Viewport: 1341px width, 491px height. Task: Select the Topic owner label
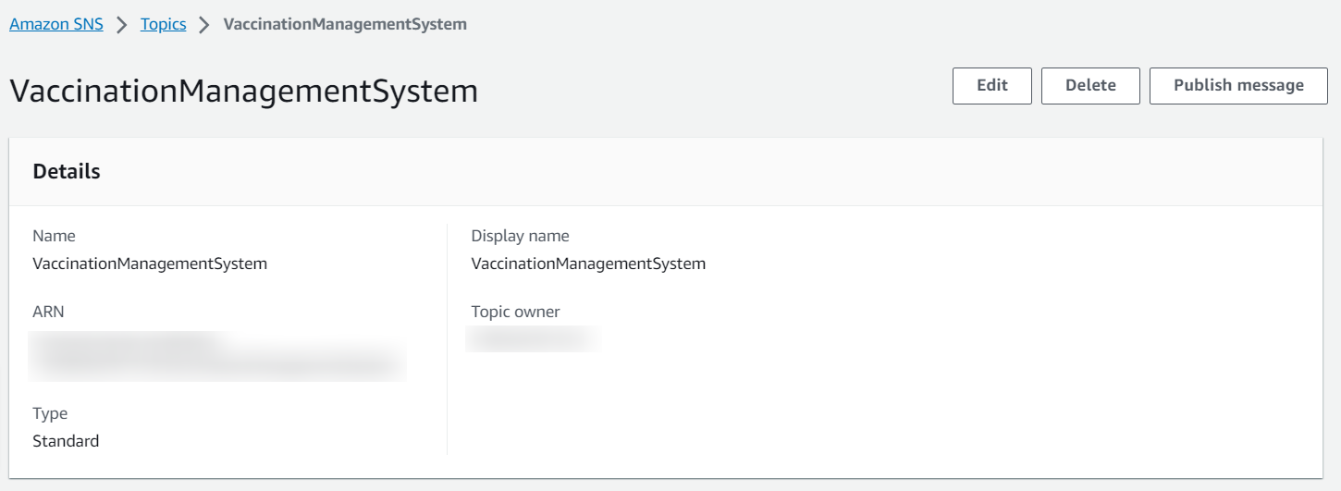pyautogui.click(x=515, y=312)
